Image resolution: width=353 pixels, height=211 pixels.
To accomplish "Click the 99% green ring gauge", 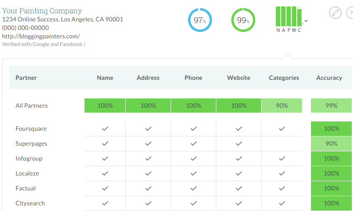I will [243, 20].
